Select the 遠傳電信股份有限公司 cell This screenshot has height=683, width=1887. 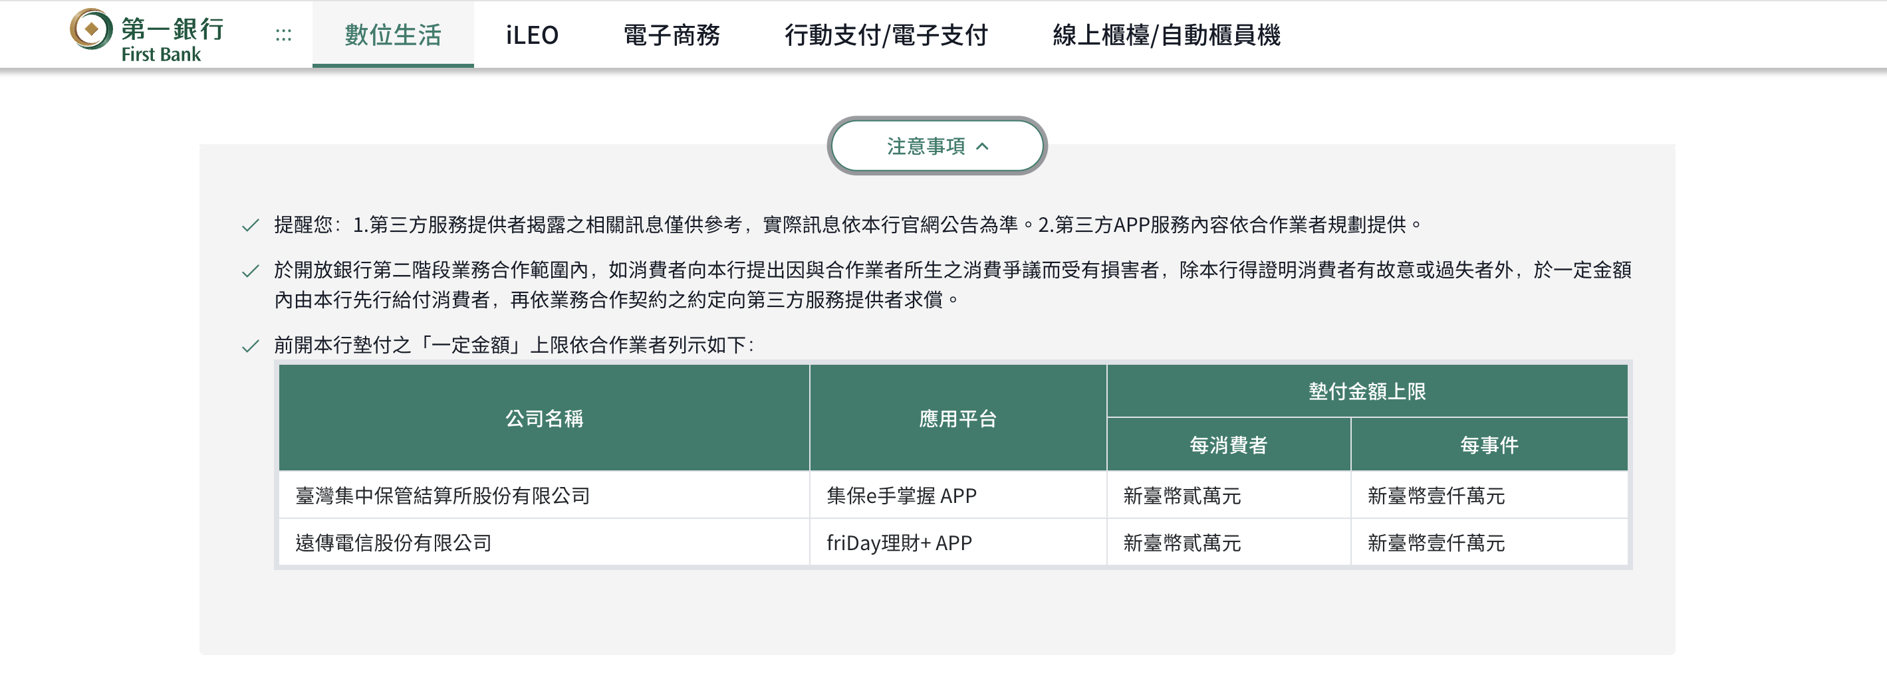click(394, 542)
